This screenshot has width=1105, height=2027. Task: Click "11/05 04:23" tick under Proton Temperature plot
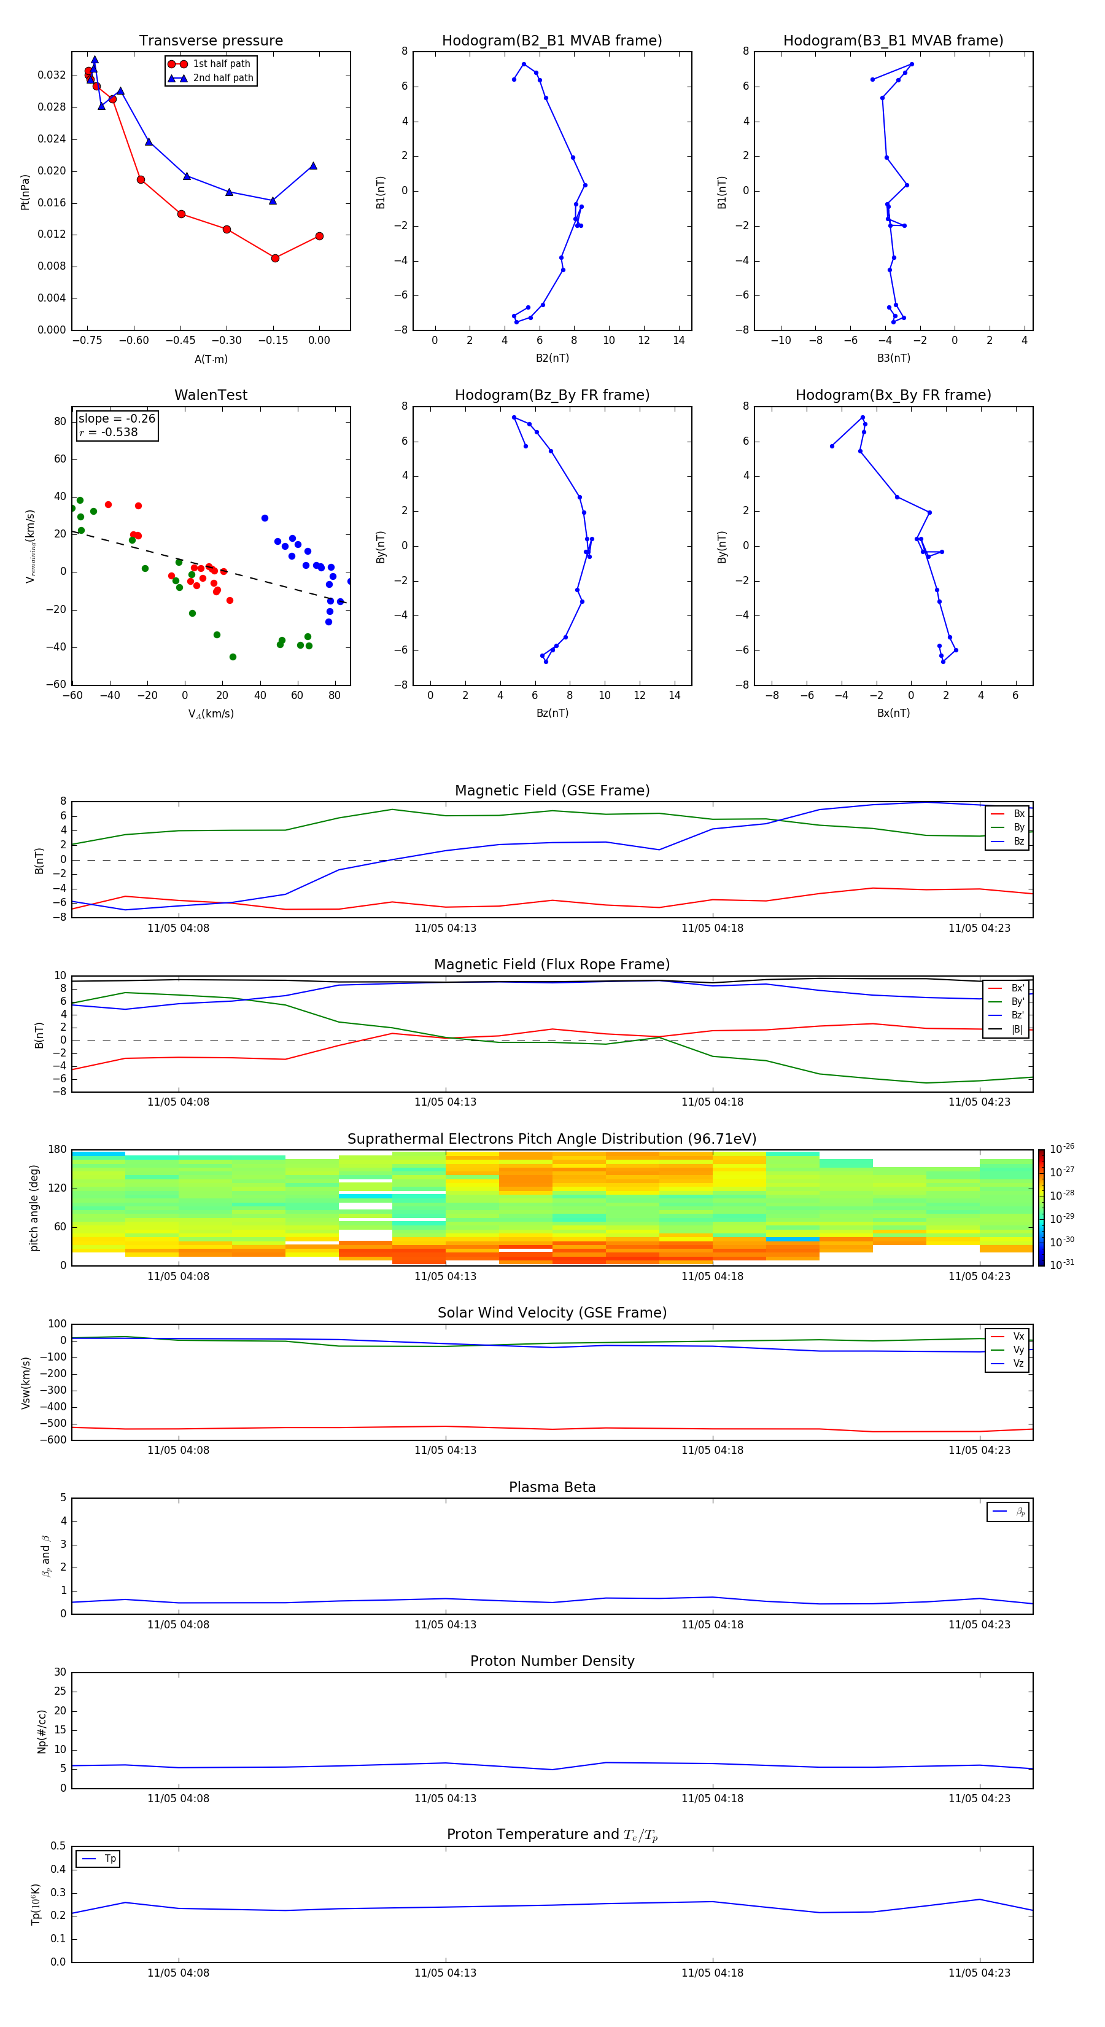979,1973
